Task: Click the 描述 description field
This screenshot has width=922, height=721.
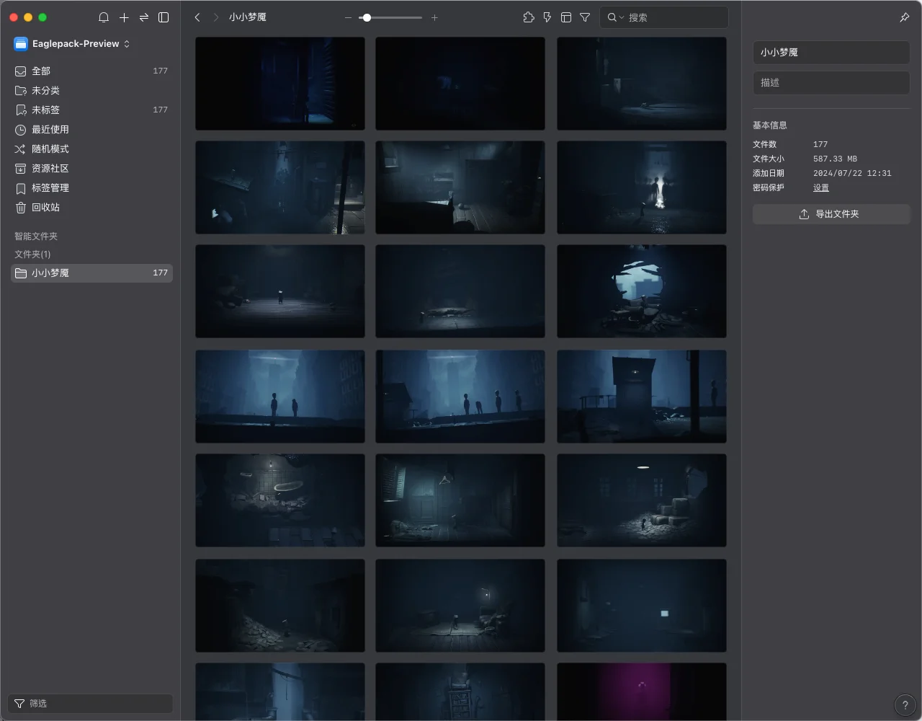Action: click(831, 83)
